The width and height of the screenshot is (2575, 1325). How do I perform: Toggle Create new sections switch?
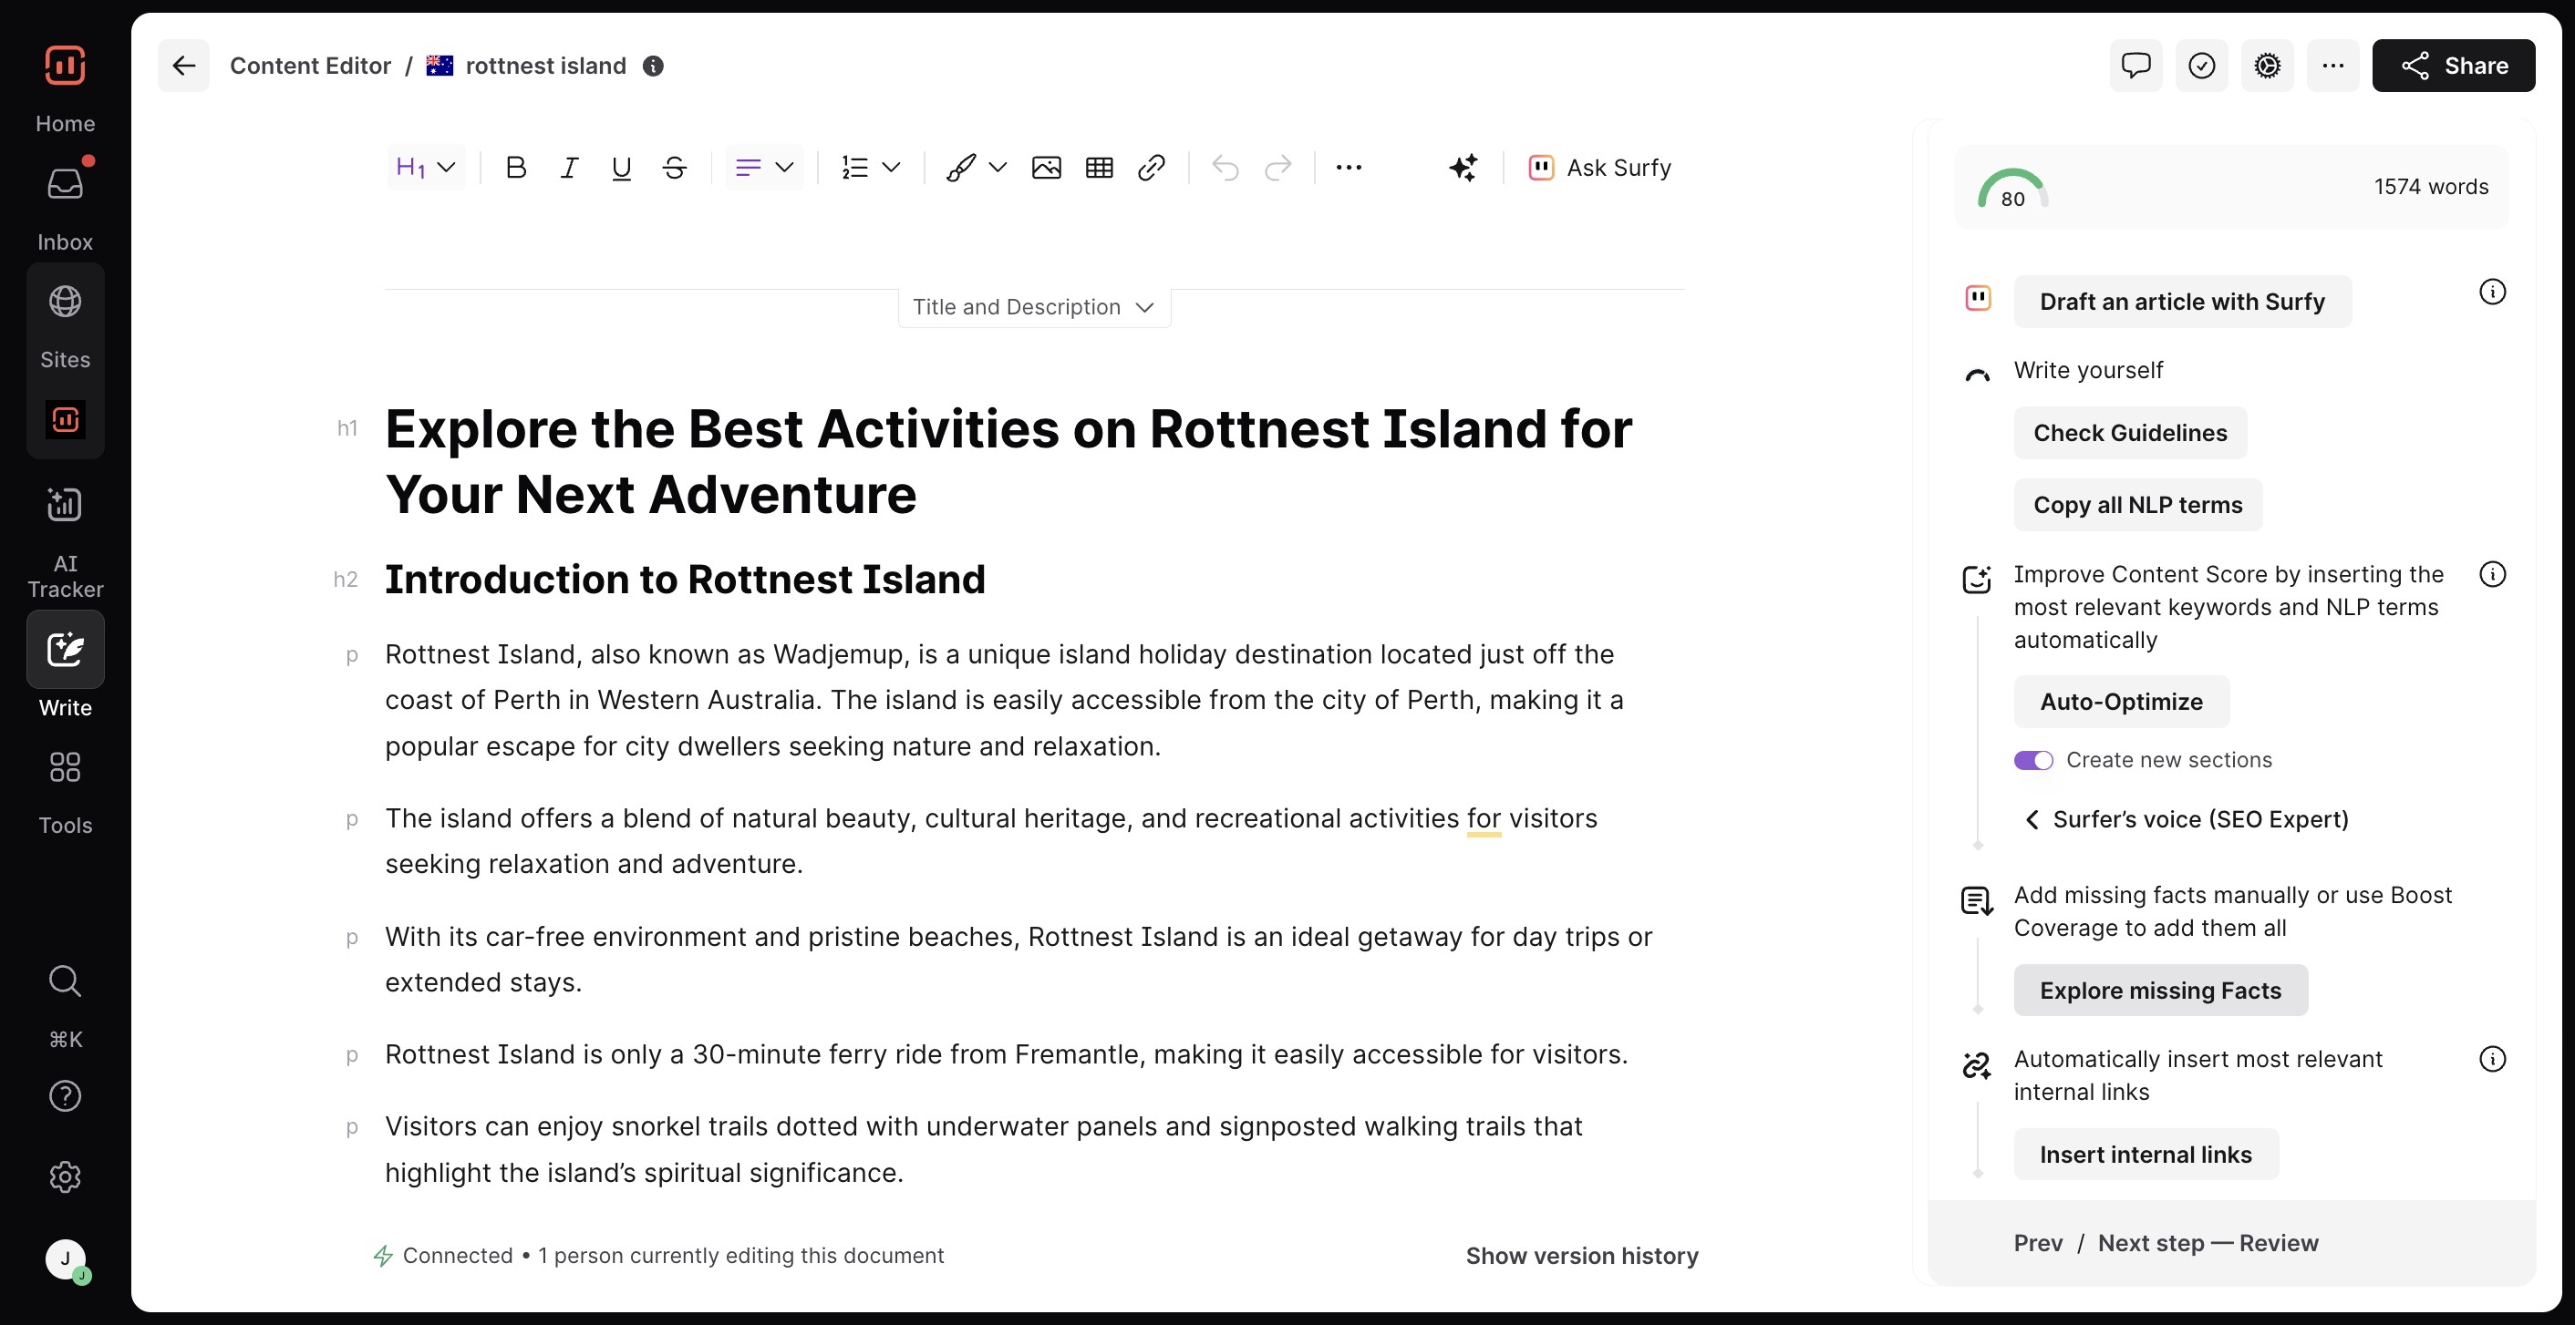coord(2033,760)
